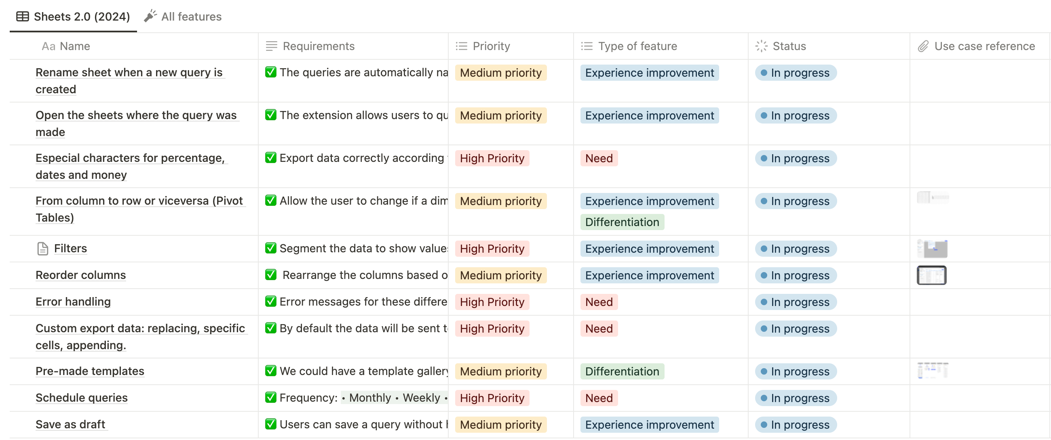Click the list icon in Priority header
This screenshot has width=1051, height=440.
pyautogui.click(x=461, y=46)
